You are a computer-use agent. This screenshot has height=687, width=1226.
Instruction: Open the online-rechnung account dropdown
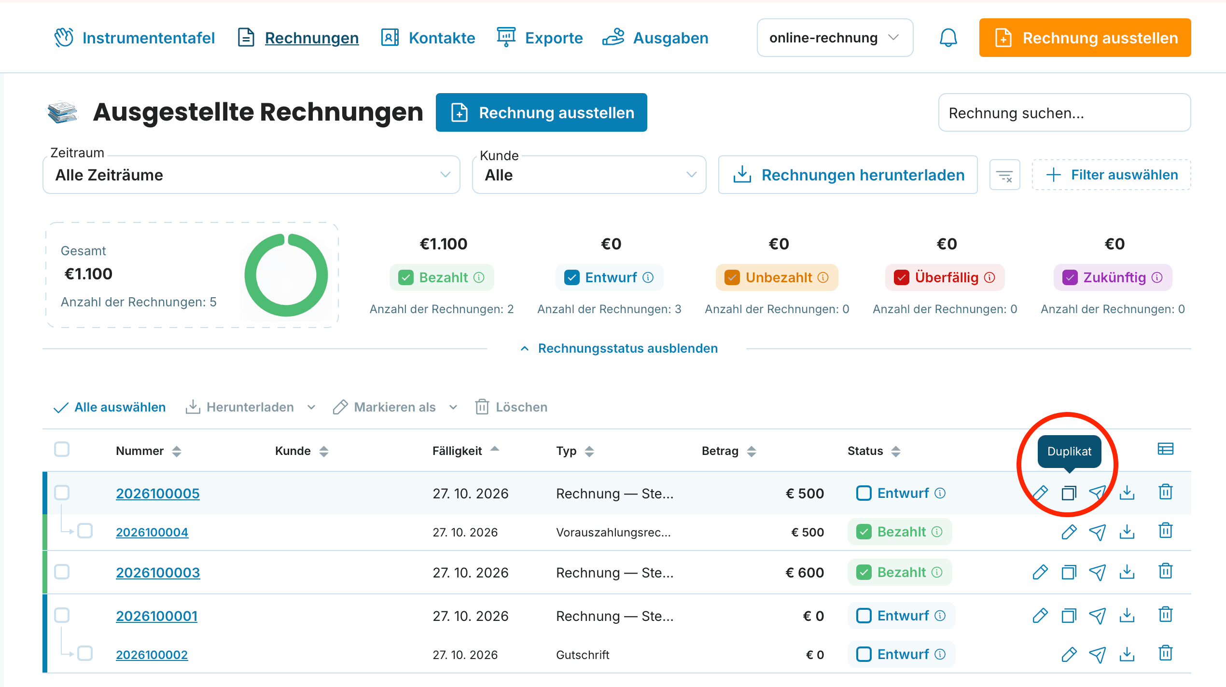[835, 38]
